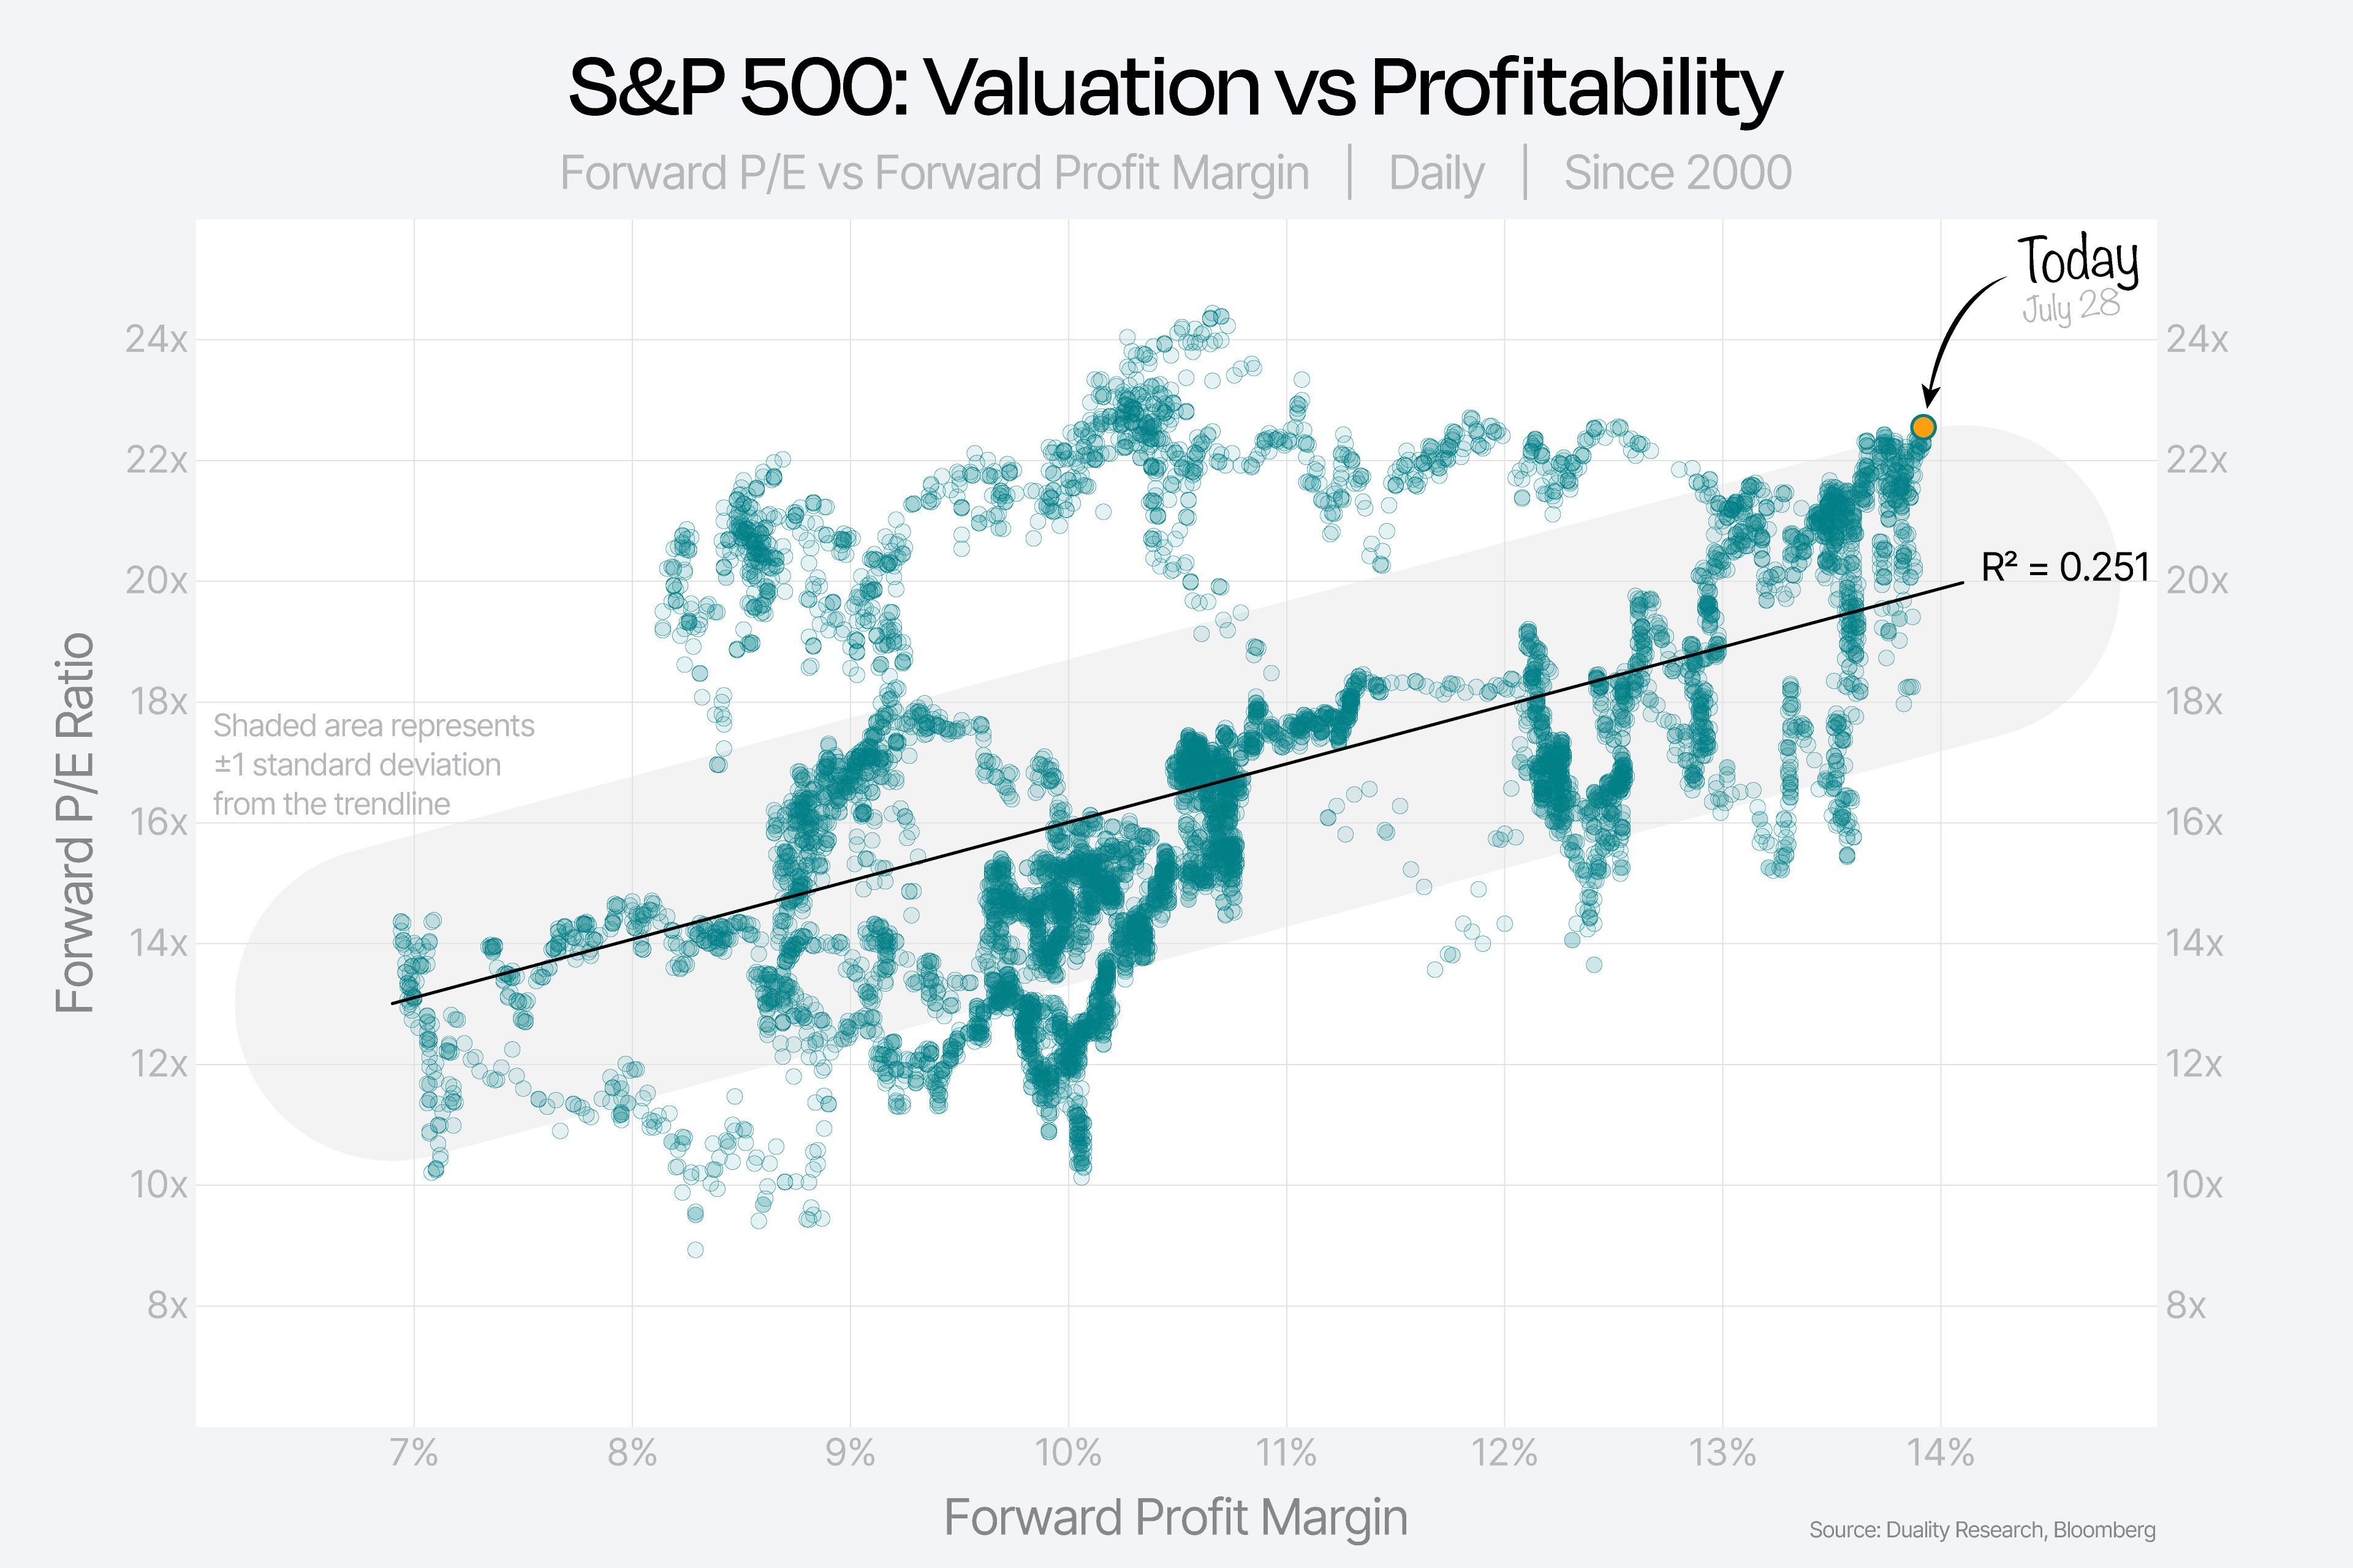Click the "Source: Duality Research, Bloomberg" credit
This screenshot has height=1568, width=2353.
point(1982,1530)
